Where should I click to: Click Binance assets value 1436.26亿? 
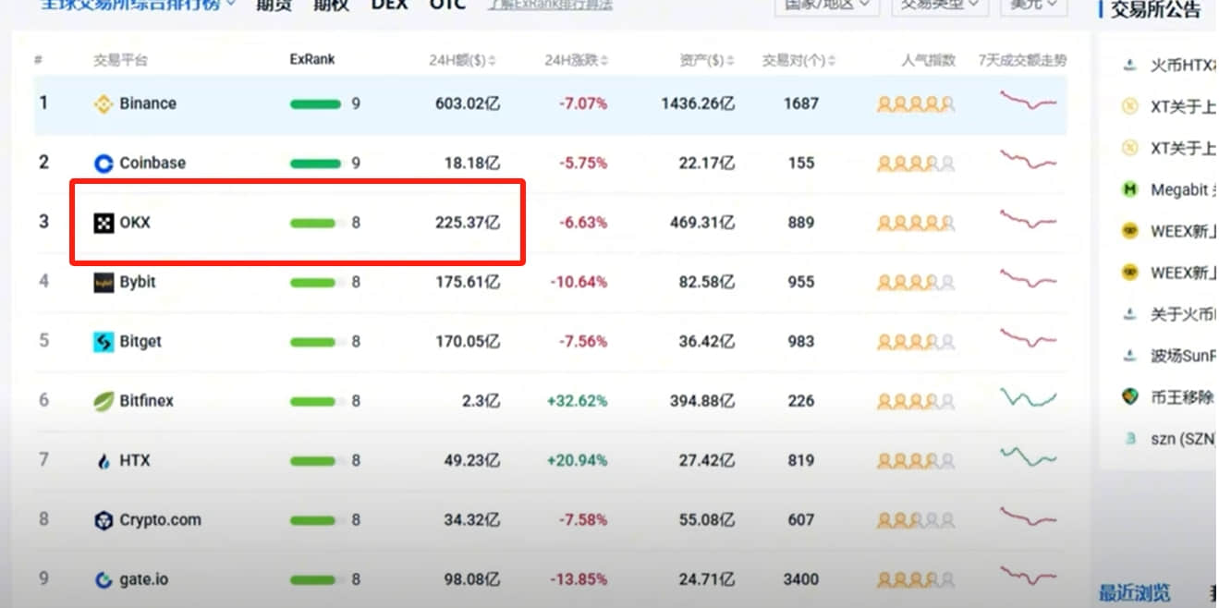point(698,103)
